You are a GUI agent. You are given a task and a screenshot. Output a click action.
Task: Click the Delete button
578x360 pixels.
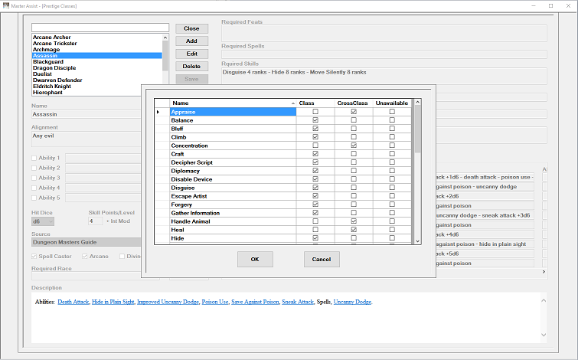191,67
